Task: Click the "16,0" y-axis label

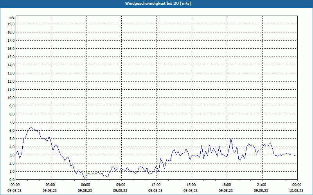Action: [x=11, y=48]
